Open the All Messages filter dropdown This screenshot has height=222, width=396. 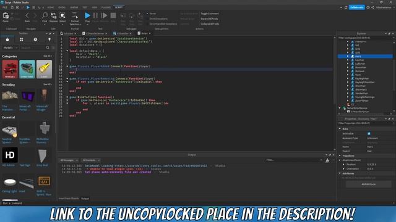click(69, 160)
